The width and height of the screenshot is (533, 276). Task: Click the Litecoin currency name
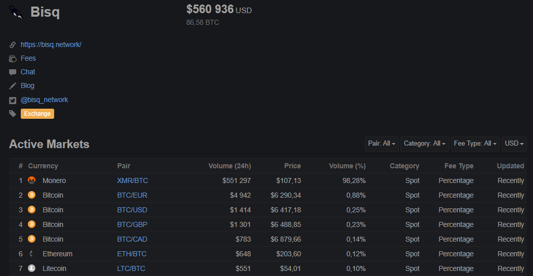click(54, 268)
